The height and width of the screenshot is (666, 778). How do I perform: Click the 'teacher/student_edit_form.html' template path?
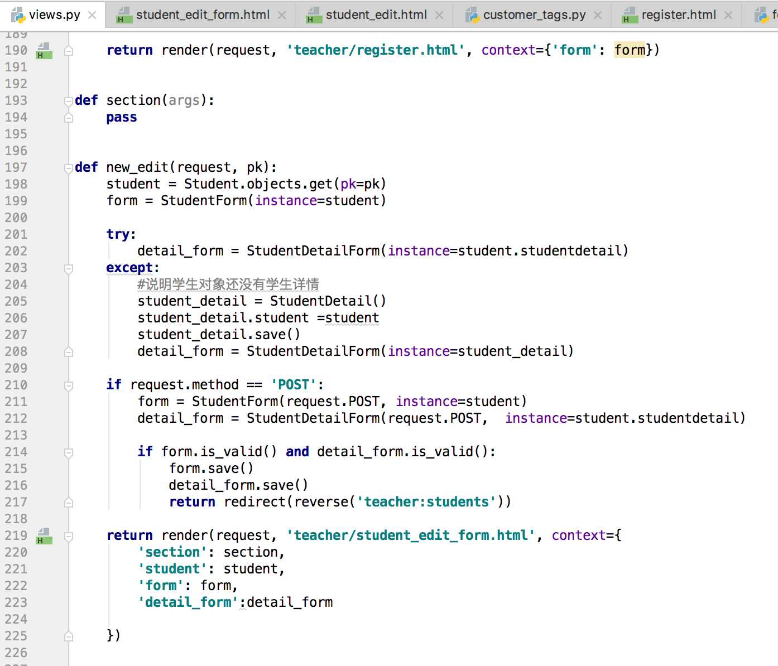[x=411, y=535]
